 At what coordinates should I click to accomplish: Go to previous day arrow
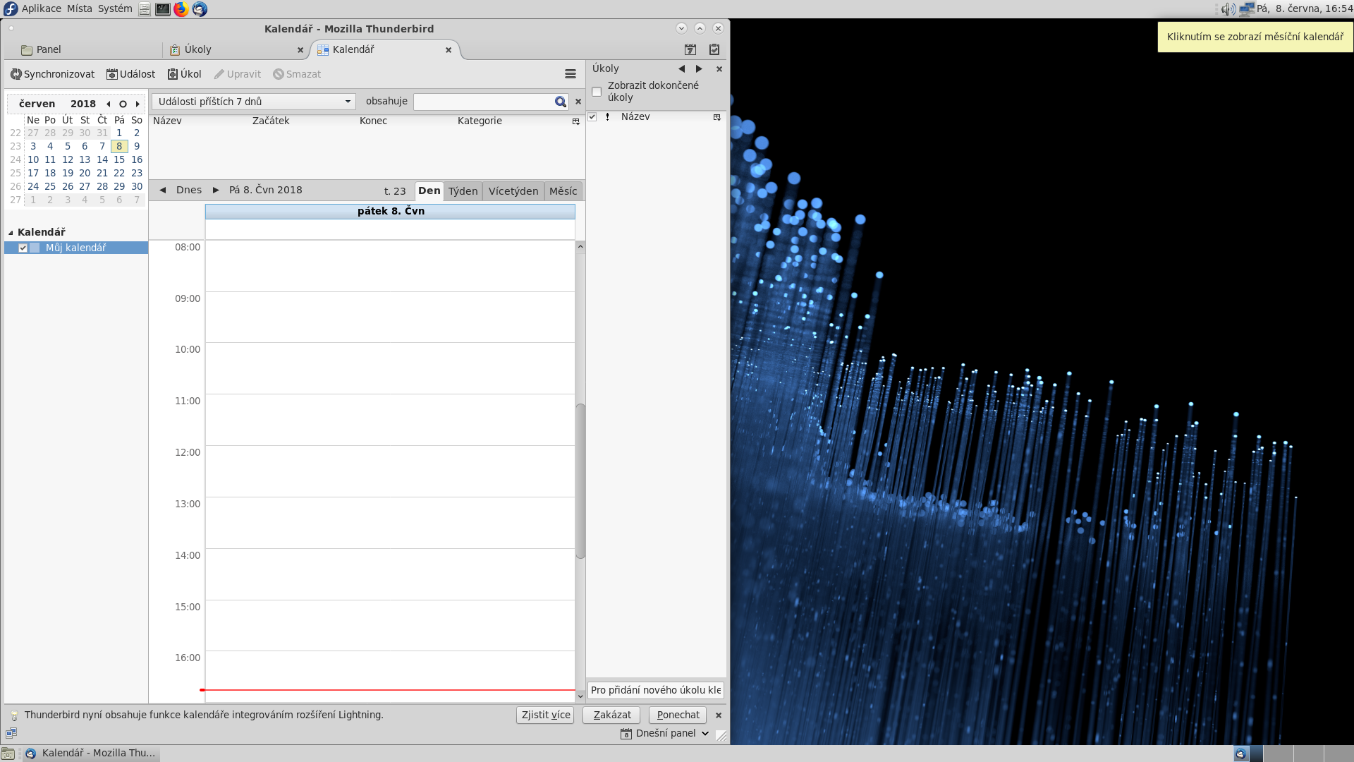click(163, 190)
